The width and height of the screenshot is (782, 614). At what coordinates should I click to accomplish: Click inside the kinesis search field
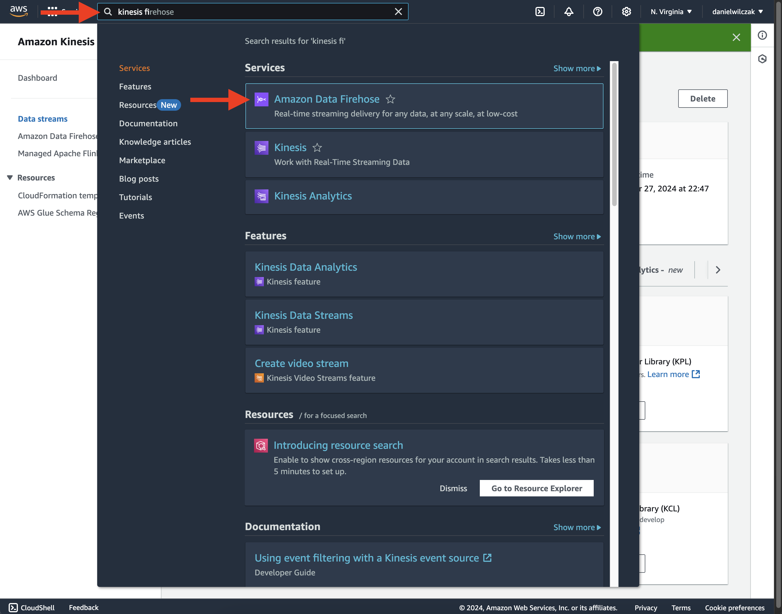pyautogui.click(x=253, y=12)
